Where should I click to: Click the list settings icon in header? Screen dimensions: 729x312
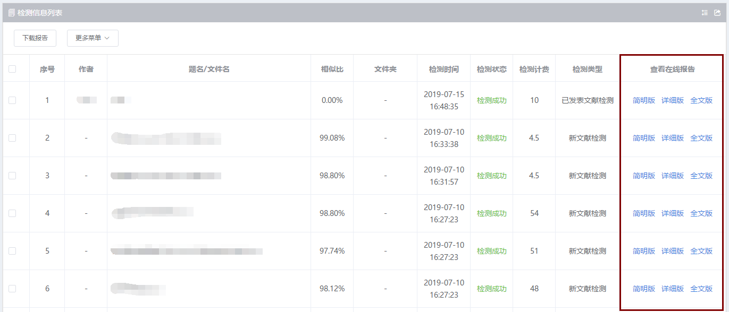click(705, 13)
